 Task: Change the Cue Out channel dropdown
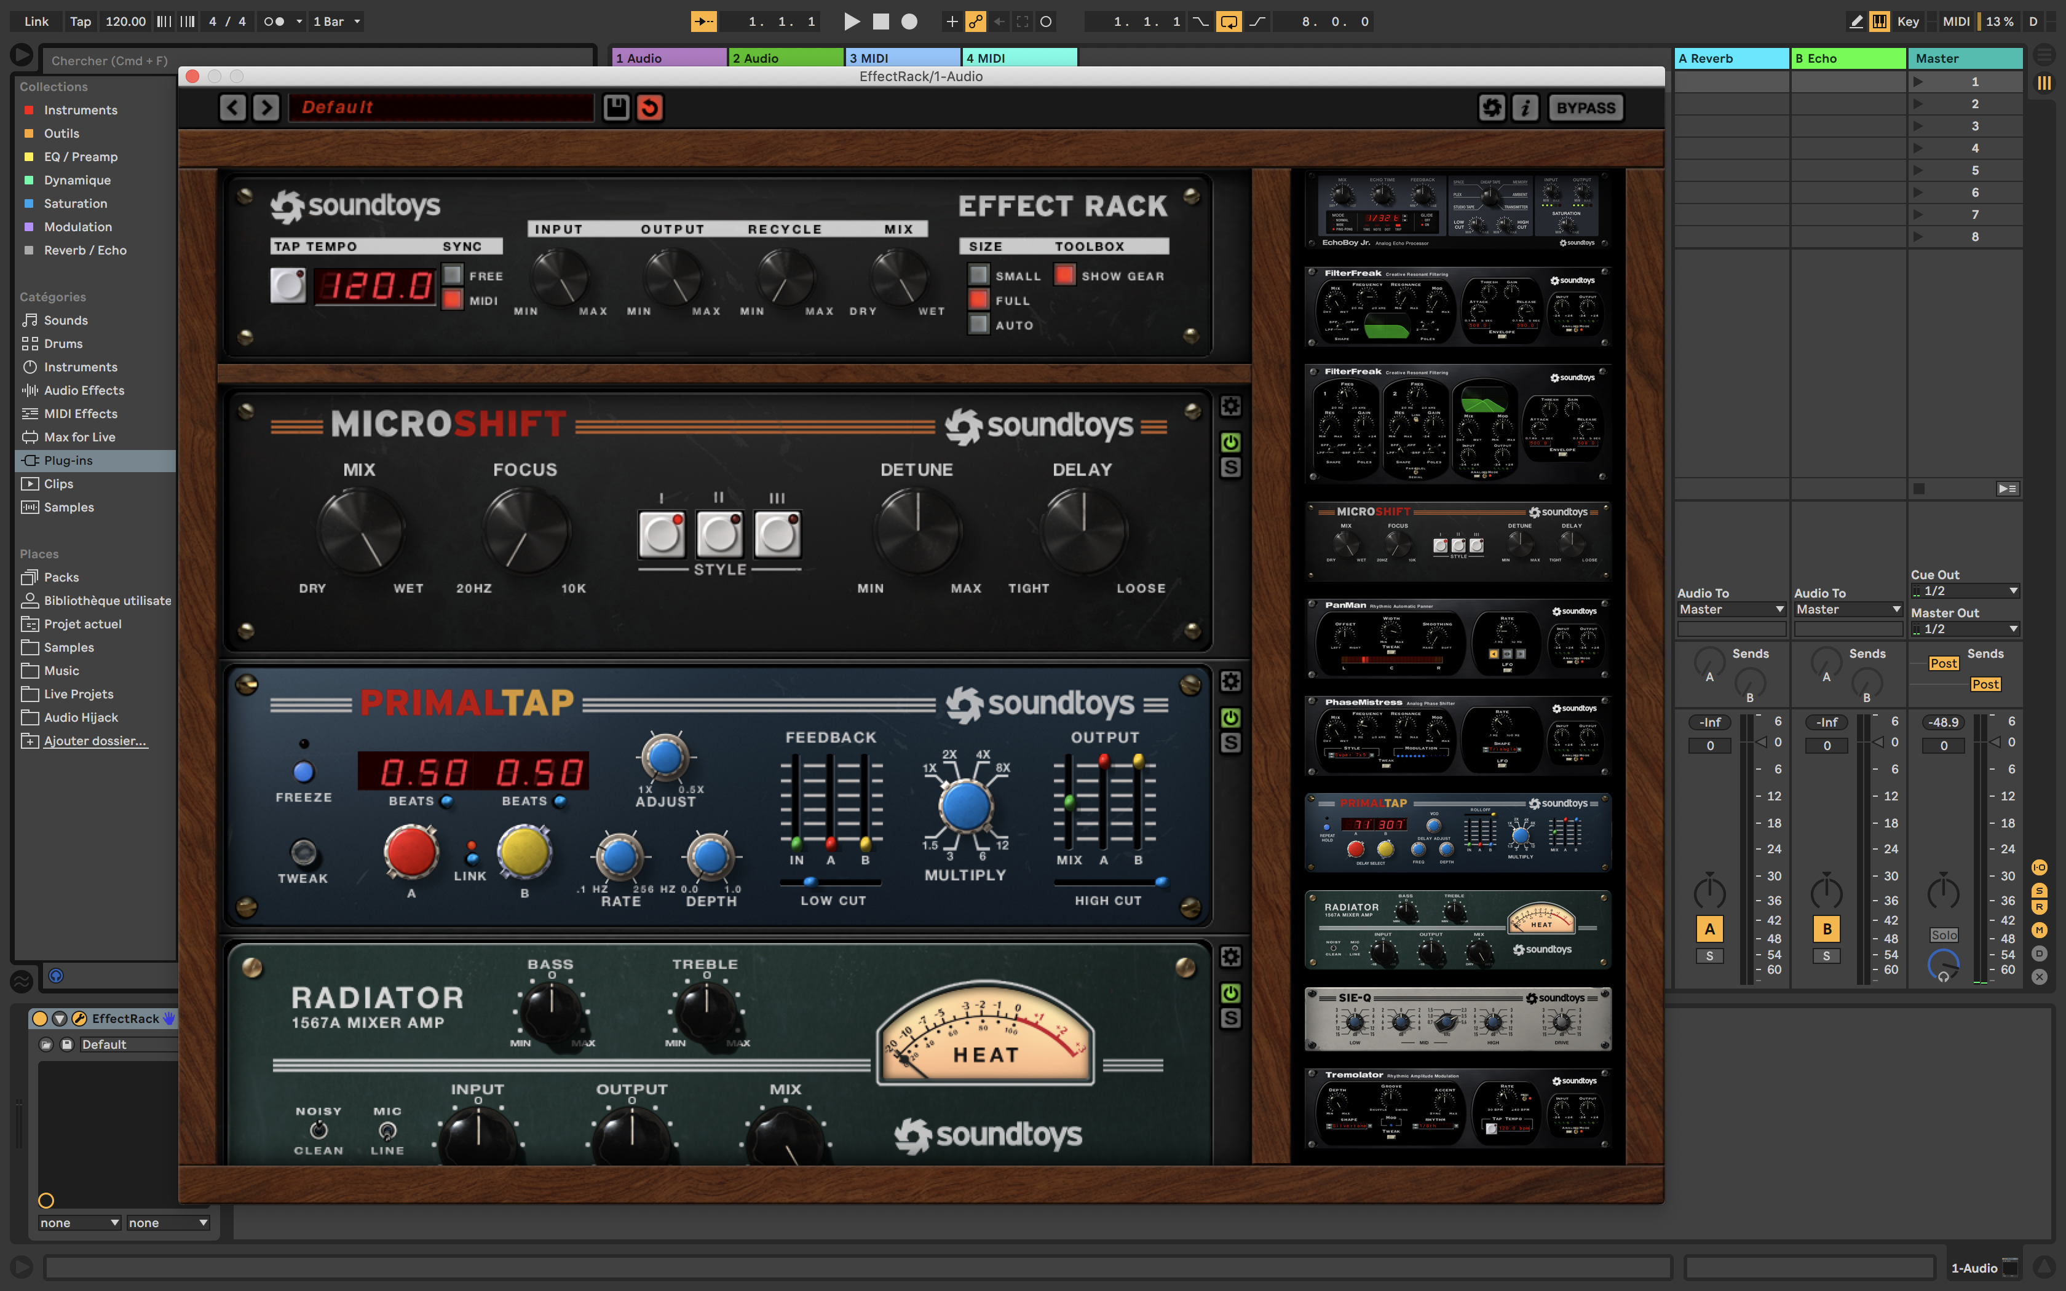click(1963, 590)
